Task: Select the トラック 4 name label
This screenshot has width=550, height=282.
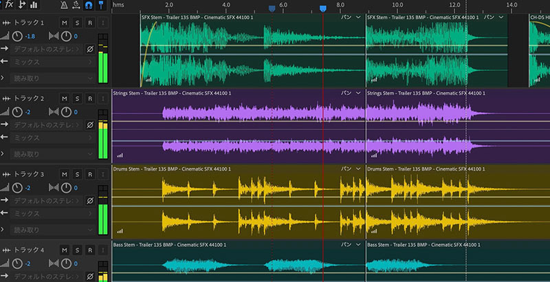Action: 29,250
